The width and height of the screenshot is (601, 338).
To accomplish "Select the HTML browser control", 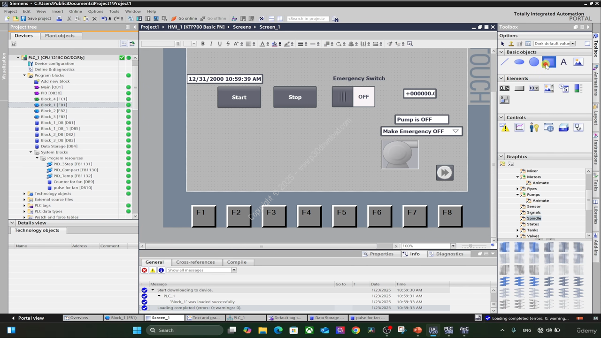I will (548, 127).
